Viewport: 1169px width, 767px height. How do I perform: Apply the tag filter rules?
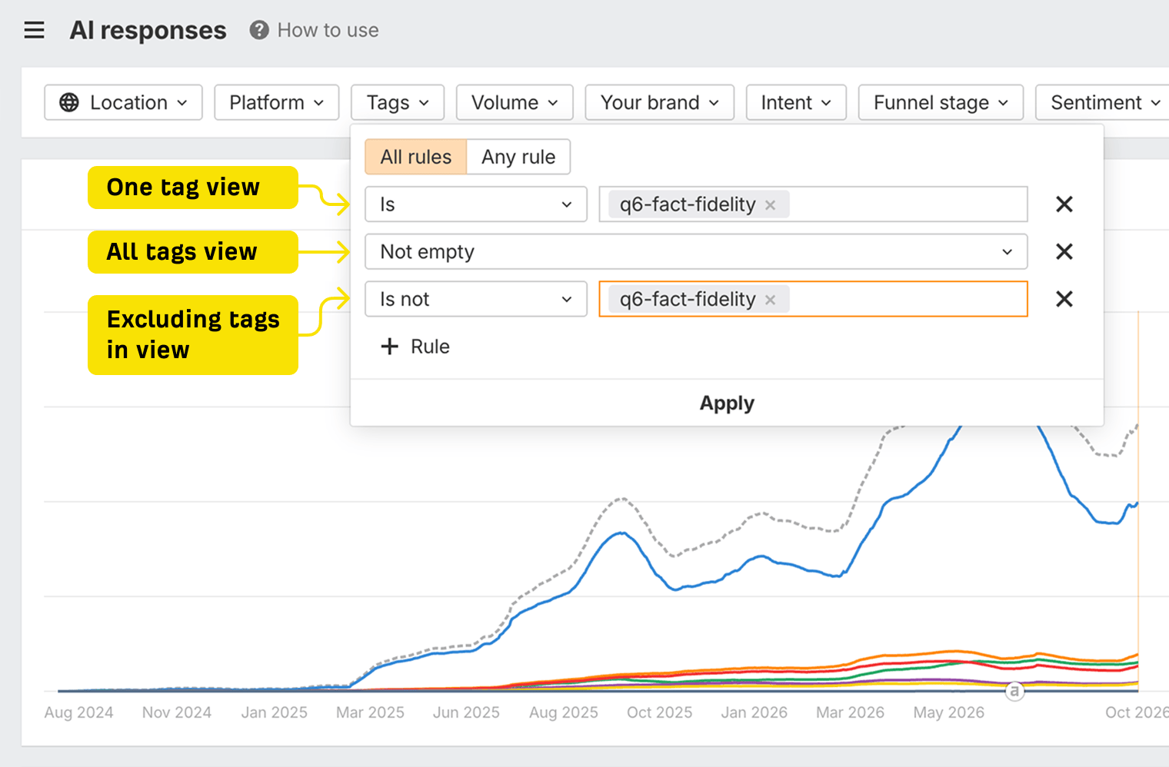pyautogui.click(x=727, y=403)
